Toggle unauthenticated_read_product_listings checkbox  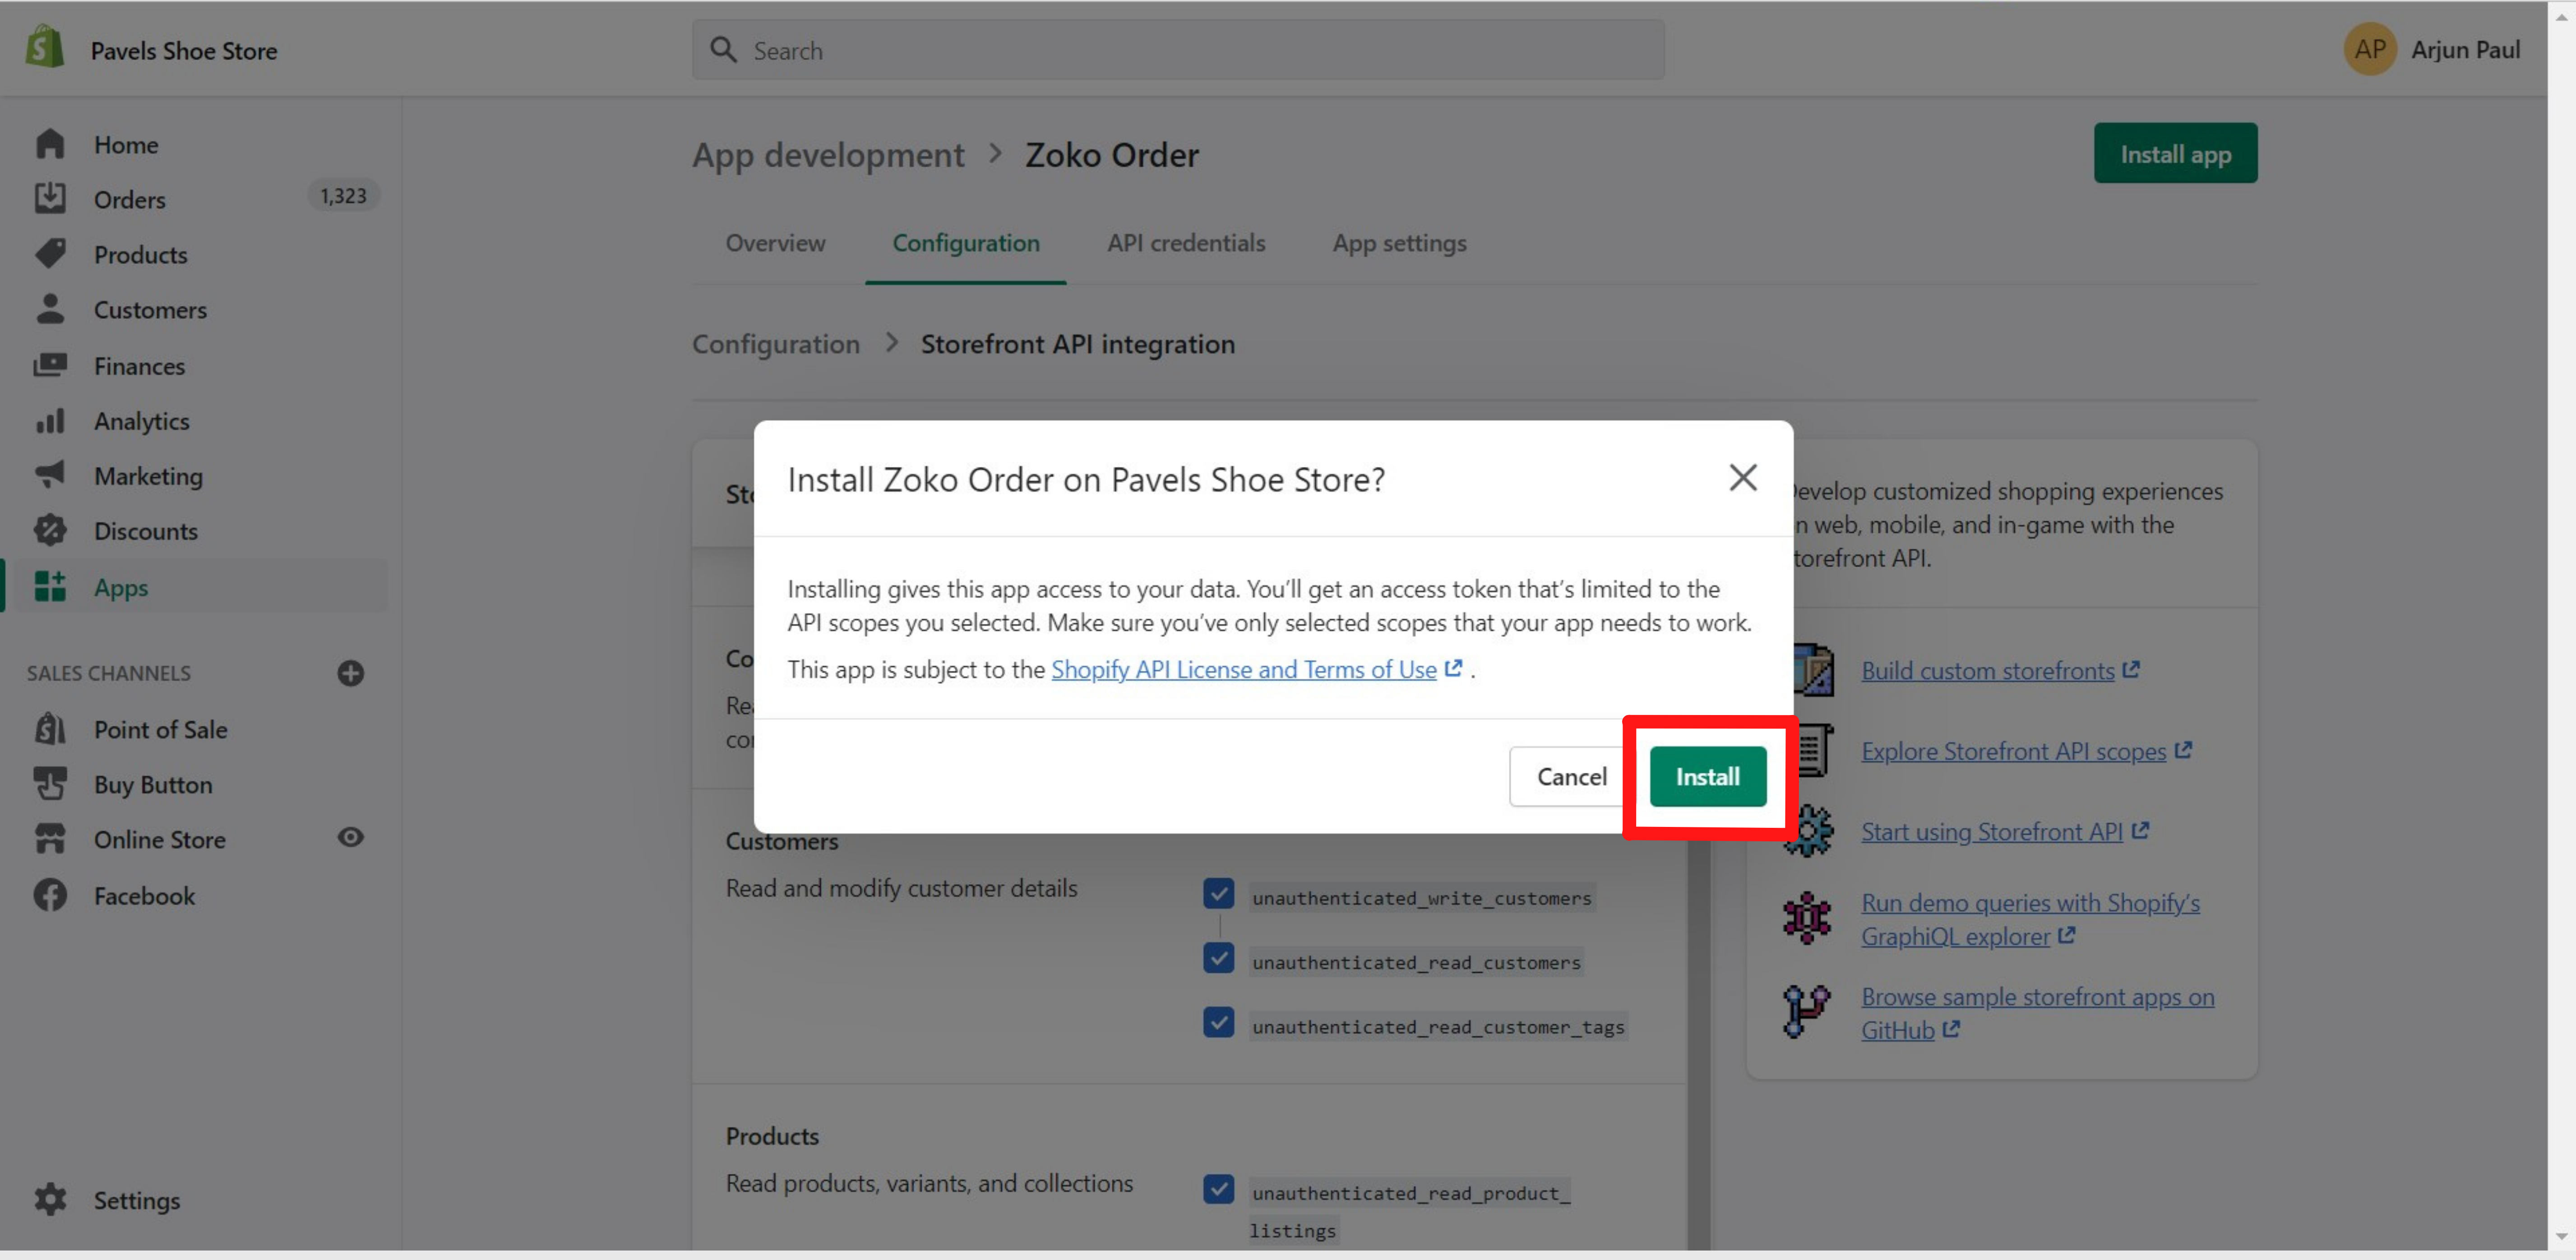coord(1218,1189)
